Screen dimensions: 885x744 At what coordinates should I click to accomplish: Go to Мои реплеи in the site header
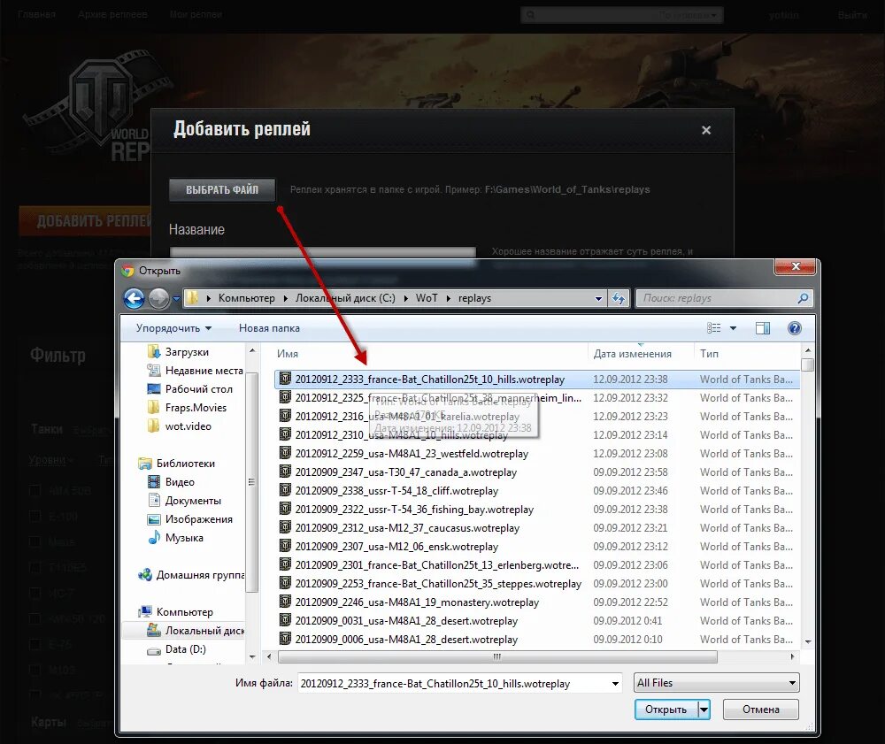(196, 14)
